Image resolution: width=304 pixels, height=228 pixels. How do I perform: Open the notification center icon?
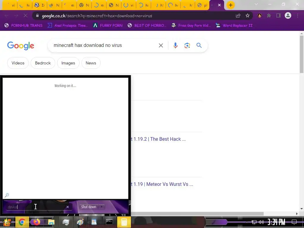(x=294, y=222)
